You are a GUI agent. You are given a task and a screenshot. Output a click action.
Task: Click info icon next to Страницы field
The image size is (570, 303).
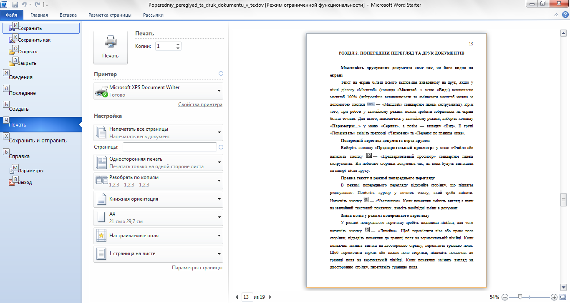[x=221, y=147]
